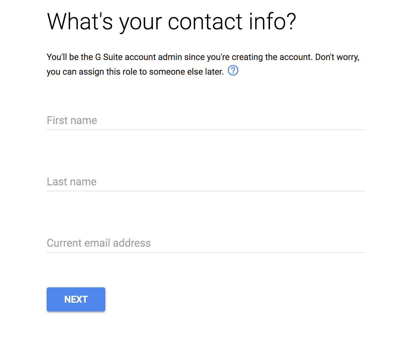The width and height of the screenshot is (402, 346).
Task: Activate the email address input box
Action: (206, 243)
